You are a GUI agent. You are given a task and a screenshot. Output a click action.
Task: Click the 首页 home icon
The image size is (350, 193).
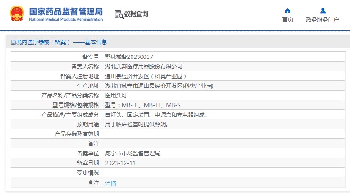pyautogui.click(x=287, y=11)
